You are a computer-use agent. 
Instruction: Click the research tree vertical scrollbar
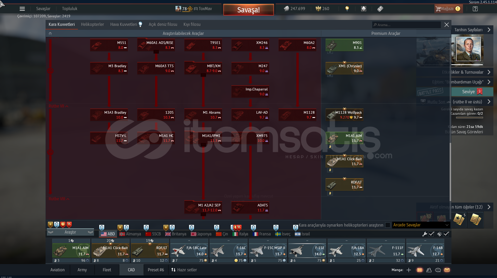tap(450, 172)
